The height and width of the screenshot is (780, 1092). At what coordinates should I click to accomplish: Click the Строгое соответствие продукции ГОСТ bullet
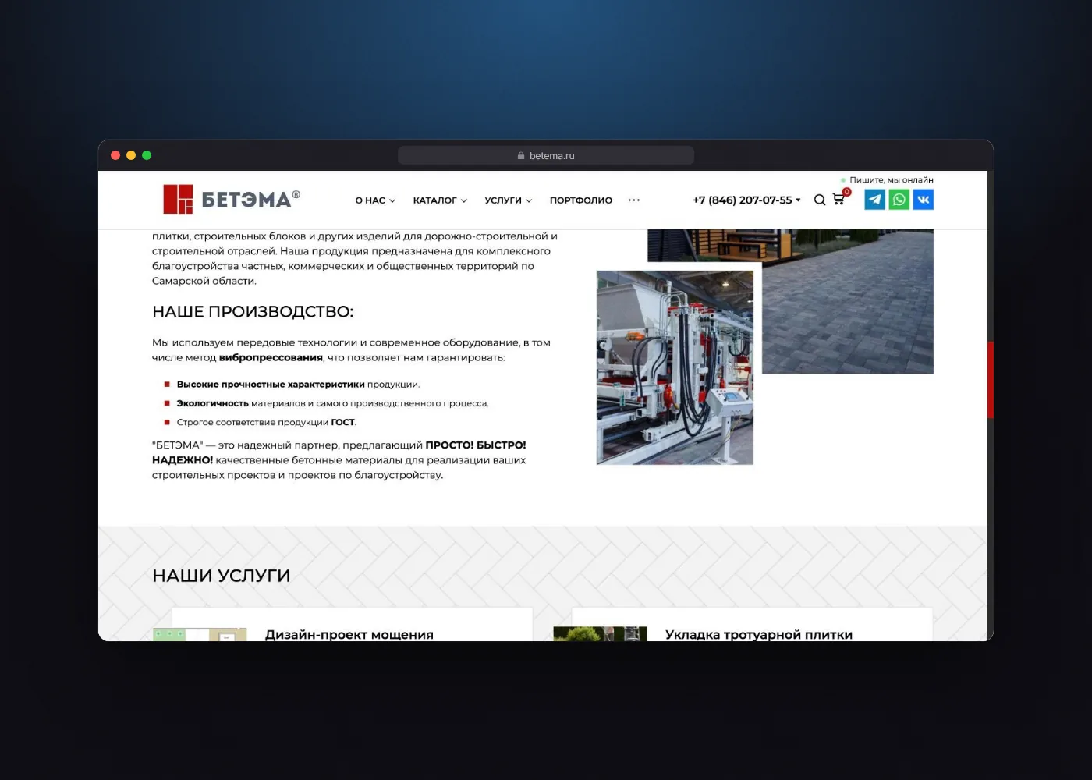pos(266,423)
